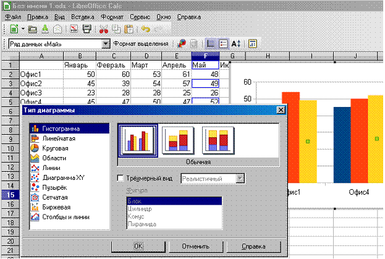Image resolution: width=385 pixels, height=259 pixels.
Task: Select Сетчатая chart type
Action: [x=69, y=197]
